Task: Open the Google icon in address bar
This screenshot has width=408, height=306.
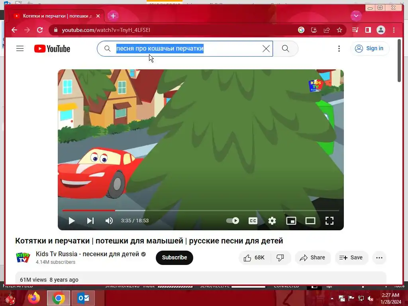Action: pos(301,30)
